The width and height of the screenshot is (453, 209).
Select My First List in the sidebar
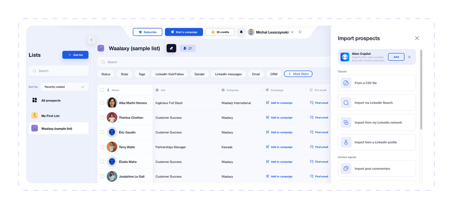point(59,116)
